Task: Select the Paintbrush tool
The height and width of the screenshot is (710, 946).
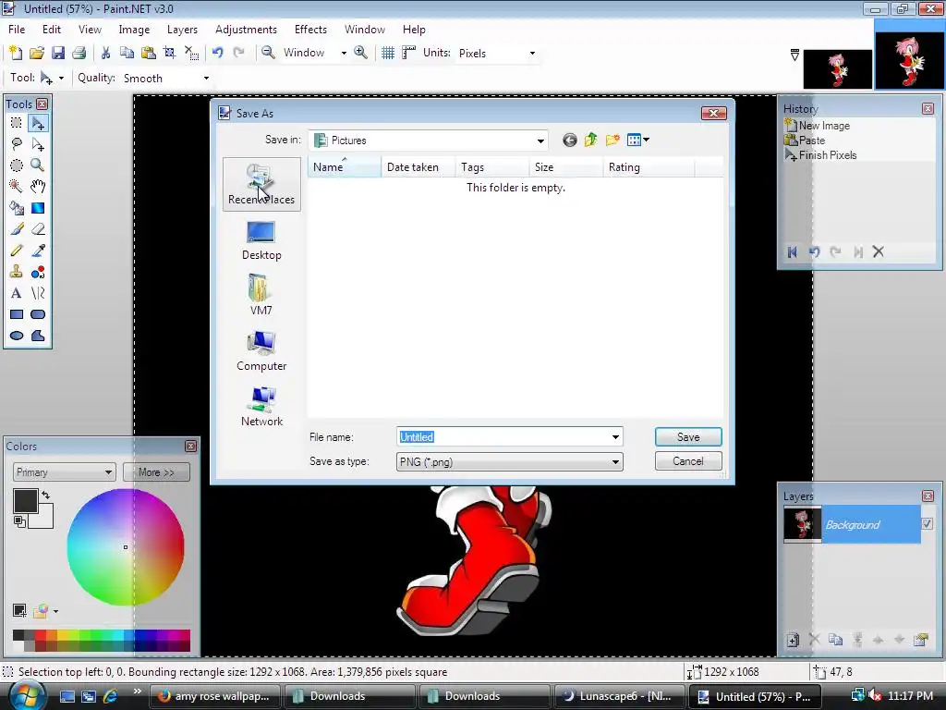Action: coord(17,229)
